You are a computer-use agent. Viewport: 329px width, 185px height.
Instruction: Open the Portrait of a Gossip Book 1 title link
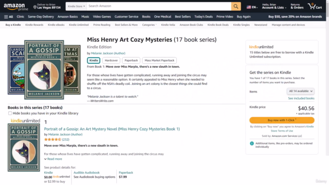click(112, 129)
